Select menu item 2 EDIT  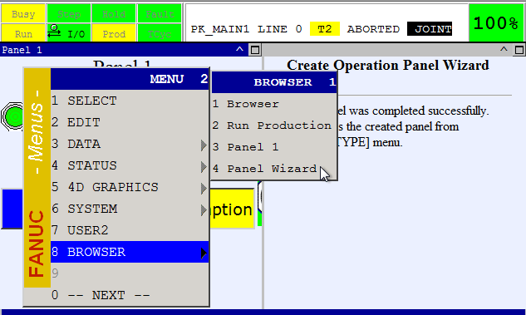(130, 122)
